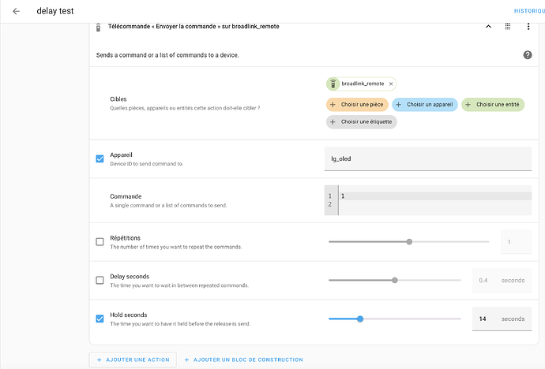
Task: Click Ajouter une action button
Action: coord(133,360)
